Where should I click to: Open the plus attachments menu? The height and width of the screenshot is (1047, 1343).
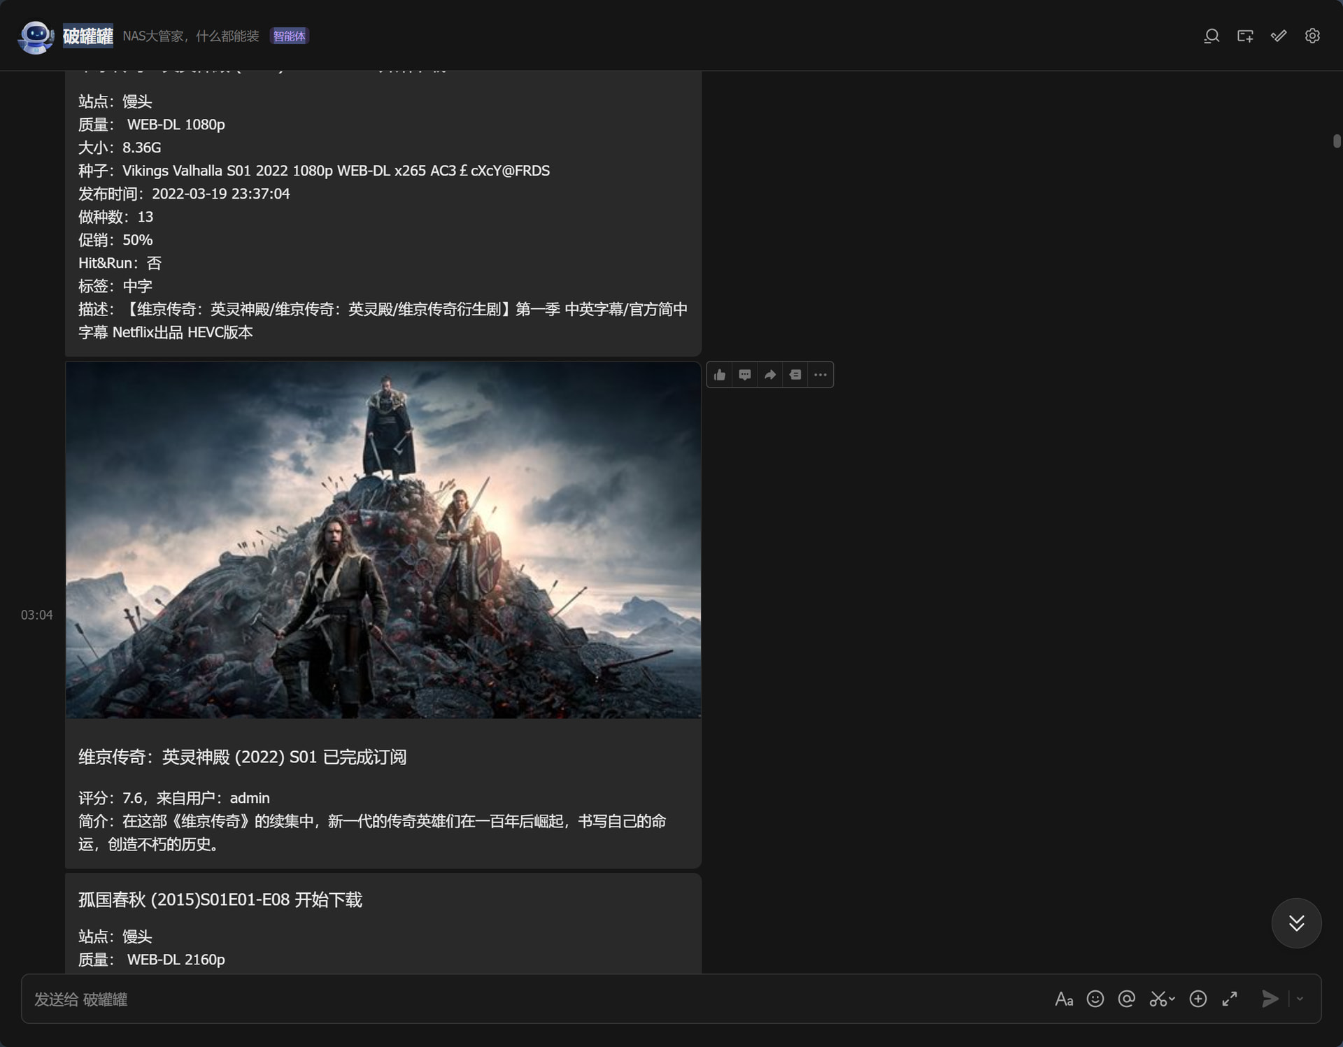[1198, 999]
